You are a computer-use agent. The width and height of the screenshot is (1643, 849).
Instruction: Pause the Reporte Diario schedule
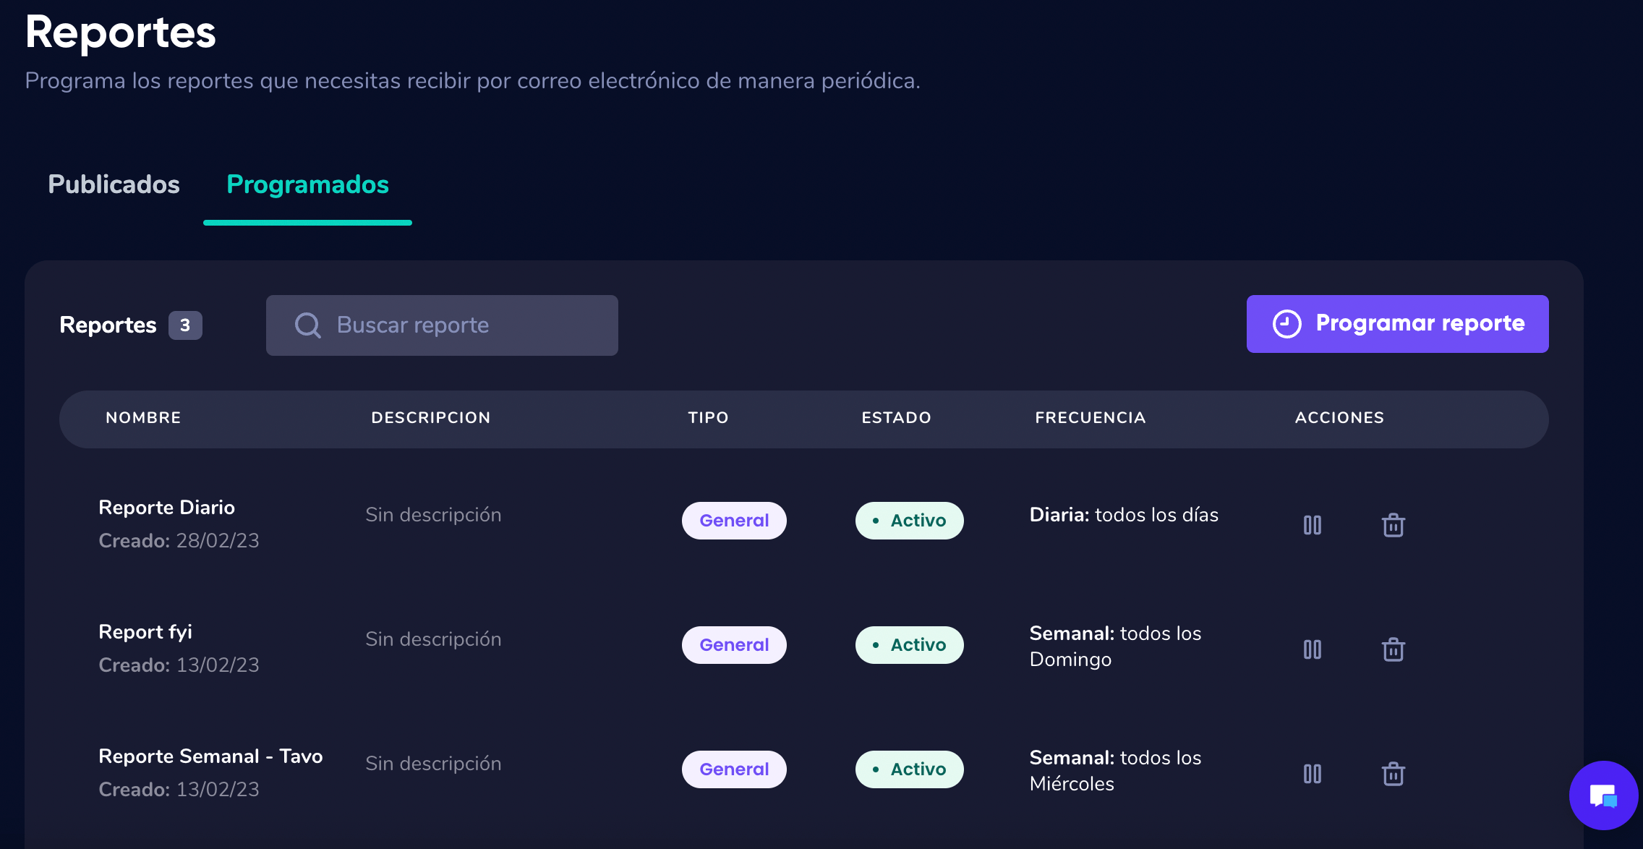(x=1313, y=525)
